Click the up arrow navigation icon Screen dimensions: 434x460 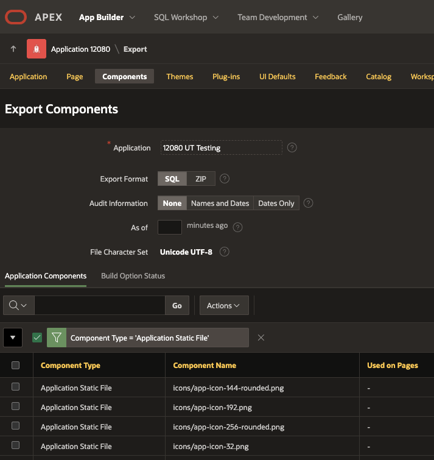(13, 49)
